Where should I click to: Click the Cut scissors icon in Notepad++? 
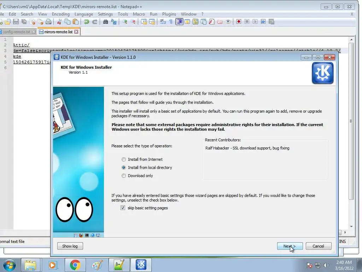(x=59, y=22)
